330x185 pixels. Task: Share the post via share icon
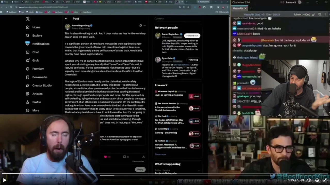pos(144,157)
